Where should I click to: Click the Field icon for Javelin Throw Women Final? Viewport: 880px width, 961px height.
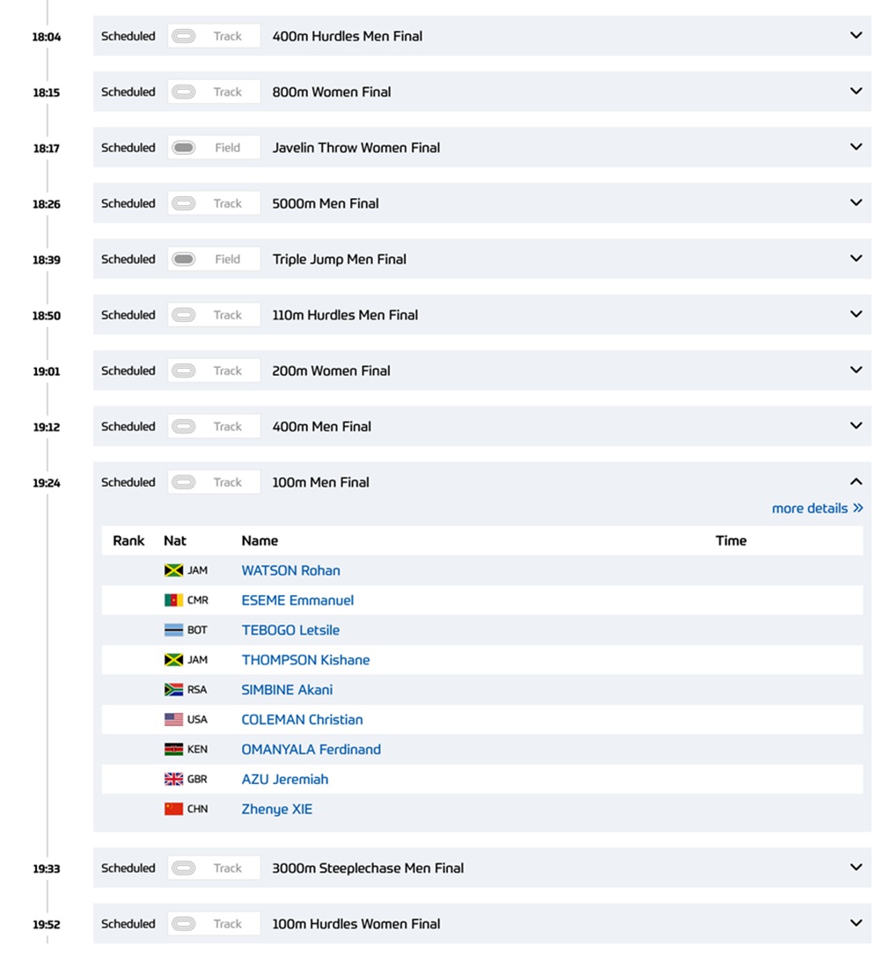183,148
